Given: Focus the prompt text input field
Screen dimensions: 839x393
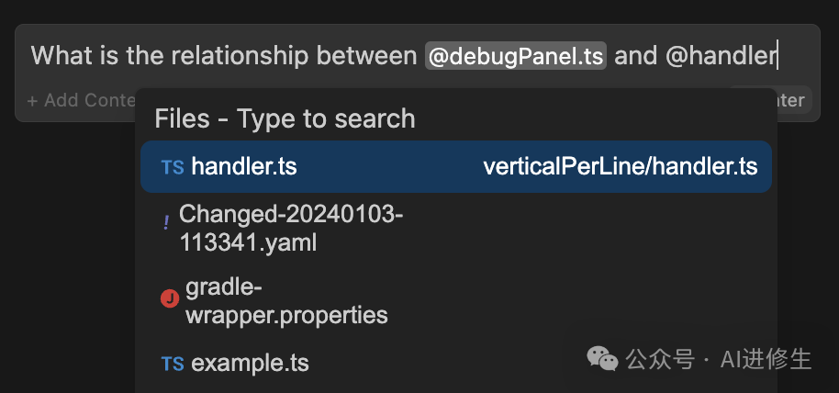Looking at the screenshot, I should [418, 56].
